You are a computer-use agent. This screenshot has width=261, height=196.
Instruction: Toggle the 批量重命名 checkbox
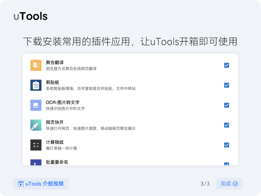(x=226, y=164)
